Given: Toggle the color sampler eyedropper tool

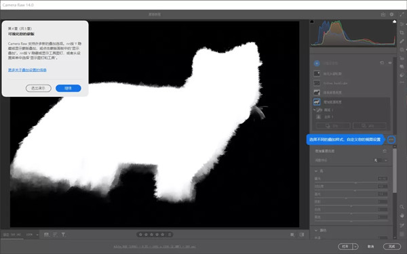Looking at the screenshot, I should coord(402,226).
